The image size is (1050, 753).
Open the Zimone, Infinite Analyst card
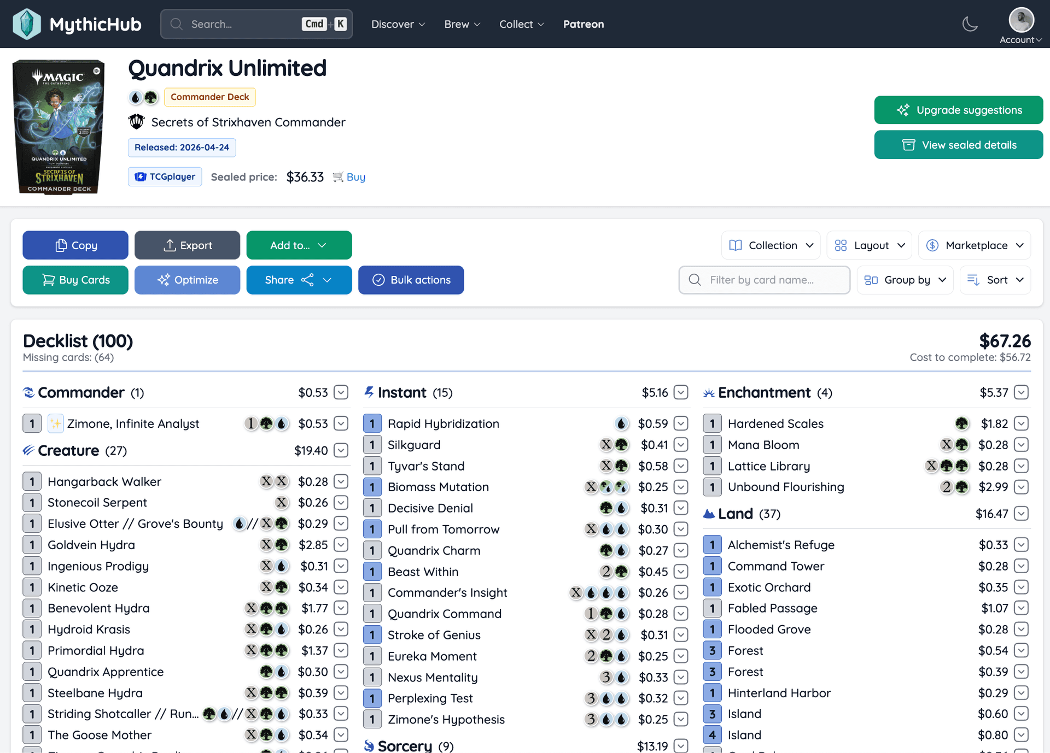coord(133,423)
